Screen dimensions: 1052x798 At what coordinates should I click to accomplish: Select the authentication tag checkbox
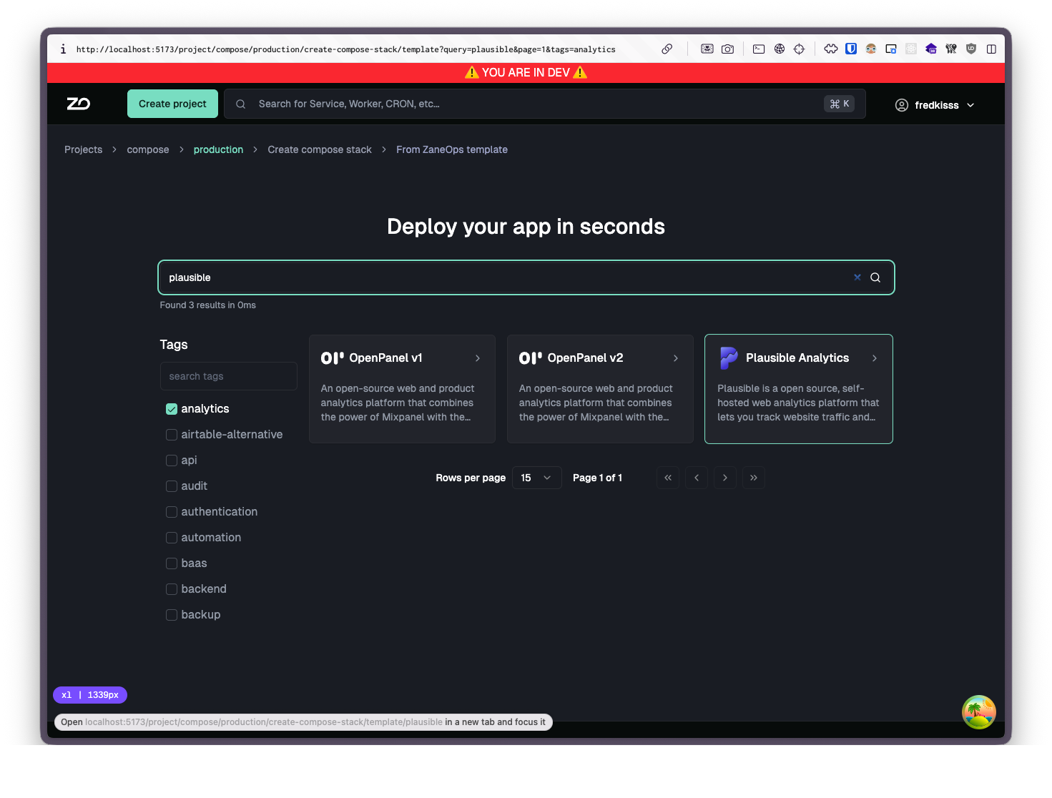pos(172,512)
